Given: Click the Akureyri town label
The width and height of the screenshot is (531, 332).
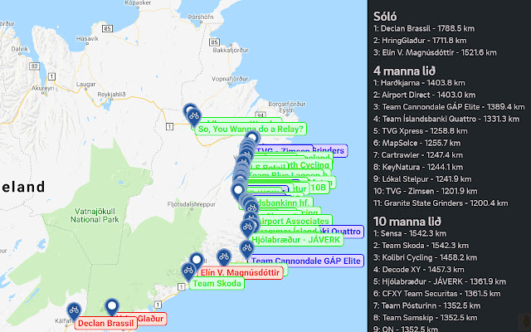Looking at the screenshot, I should click(x=42, y=89).
